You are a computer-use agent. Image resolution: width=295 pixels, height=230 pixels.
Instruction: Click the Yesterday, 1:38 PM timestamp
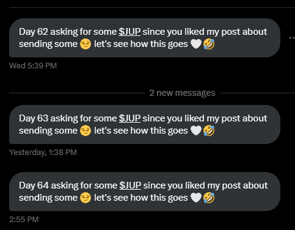pyautogui.click(x=43, y=153)
